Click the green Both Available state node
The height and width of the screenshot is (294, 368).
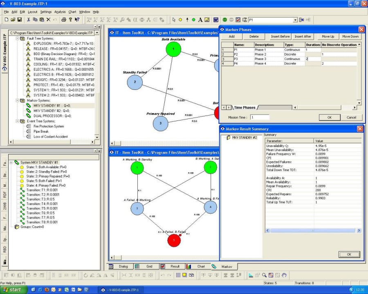pos(173,49)
